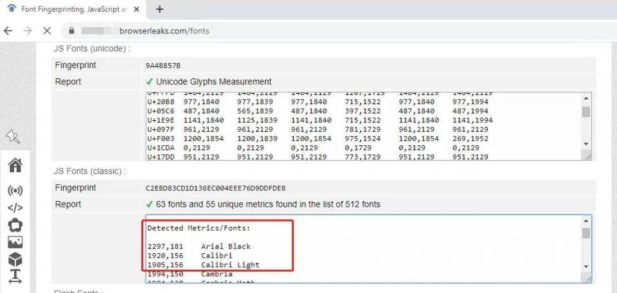Open the Home icon in sidebar
Image resolution: width=617 pixels, height=293 pixels.
pyautogui.click(x=15, y=165)
